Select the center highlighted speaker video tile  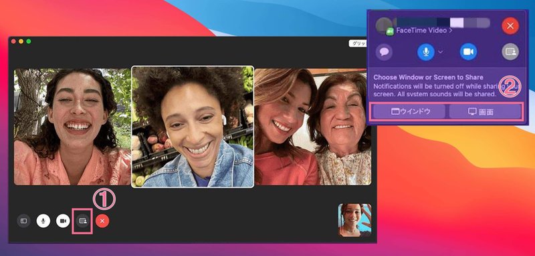193,127
